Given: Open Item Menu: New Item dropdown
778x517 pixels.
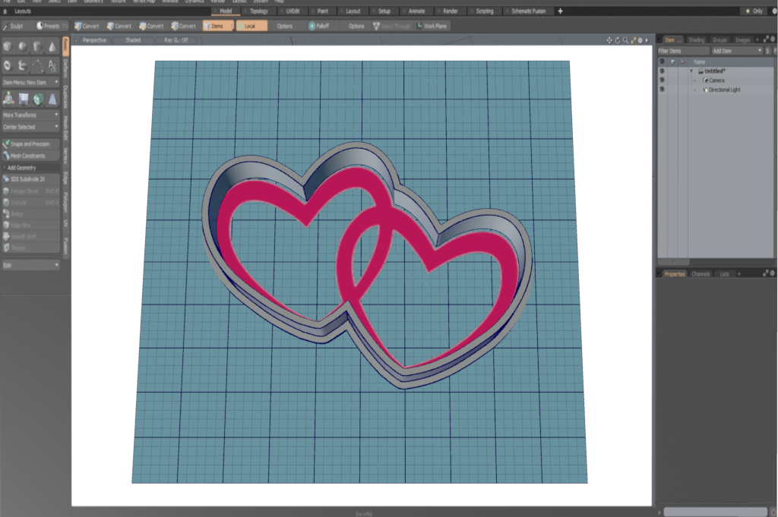Looking at the screenshot, I should 30,82.
